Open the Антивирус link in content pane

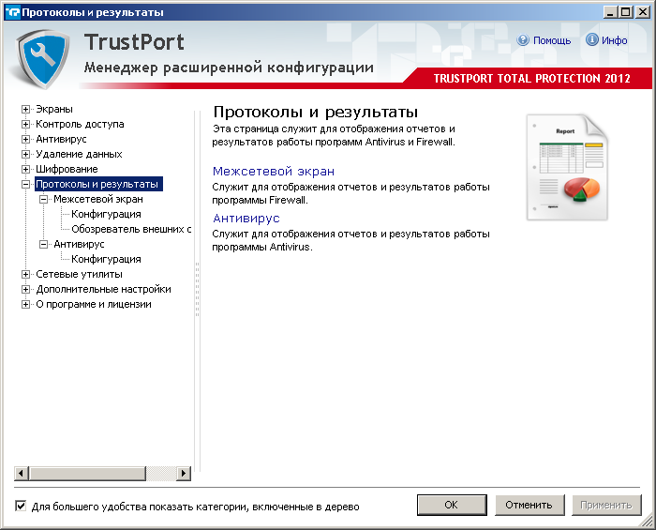pos(246,219)
